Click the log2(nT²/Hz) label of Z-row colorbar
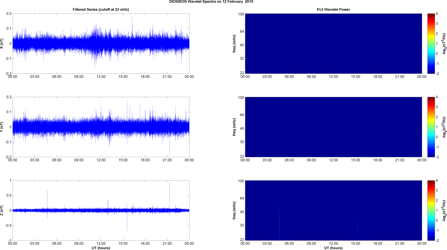Viewport: 447px width, 250px height. [444, 210]
